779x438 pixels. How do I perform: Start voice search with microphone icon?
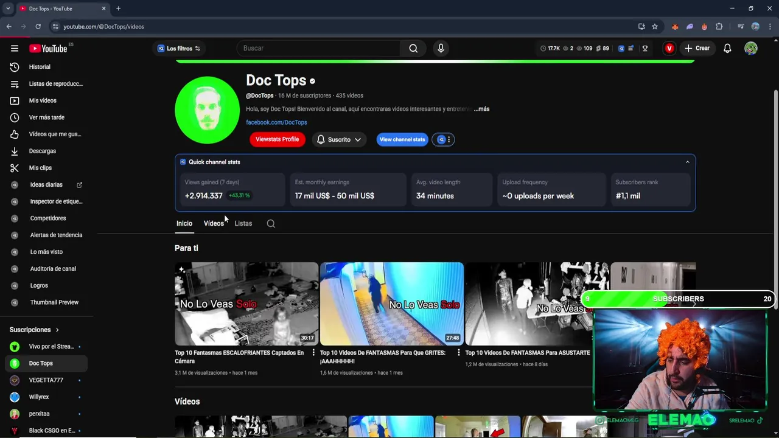pos(441,49)
